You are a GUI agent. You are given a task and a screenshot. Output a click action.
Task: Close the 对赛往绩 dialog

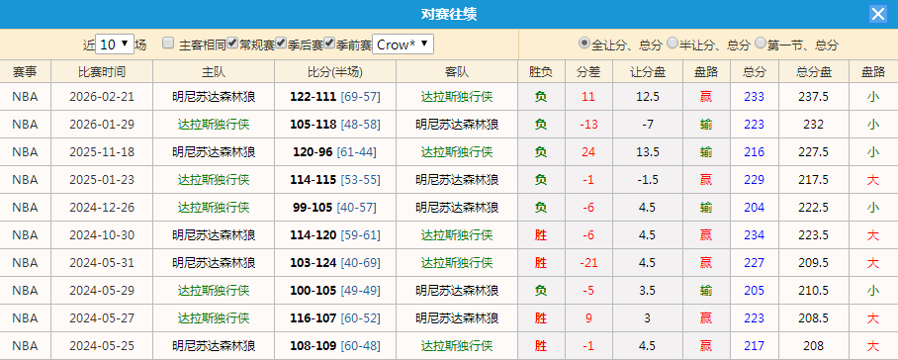877,14
